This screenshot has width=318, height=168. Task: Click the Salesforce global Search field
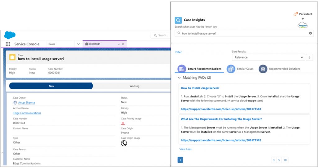161,35
